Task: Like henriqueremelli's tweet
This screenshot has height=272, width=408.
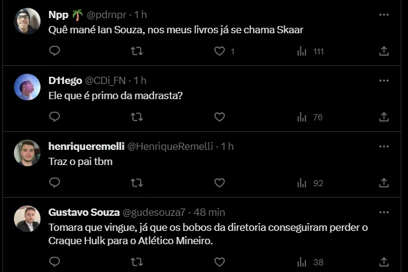Action: [220, 183]
